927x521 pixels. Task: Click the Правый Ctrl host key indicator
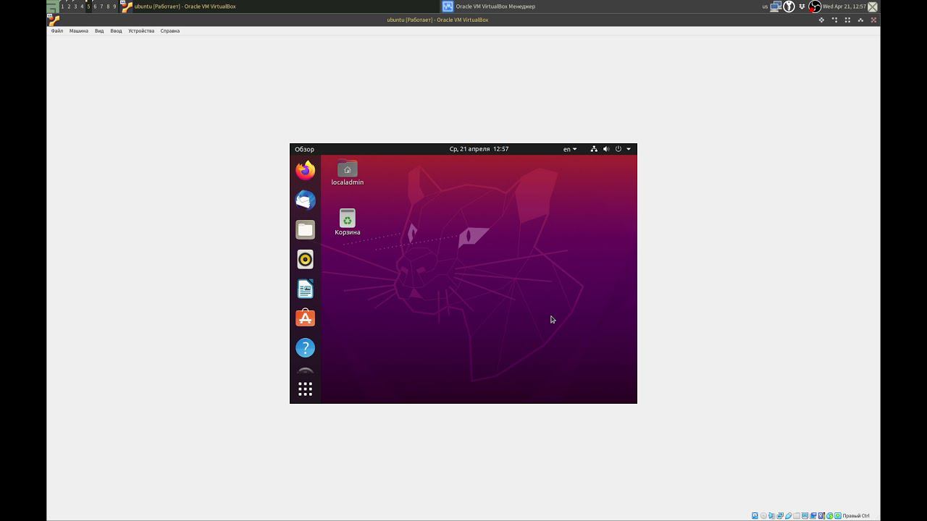pyautogui.click(x=856, y=516)
